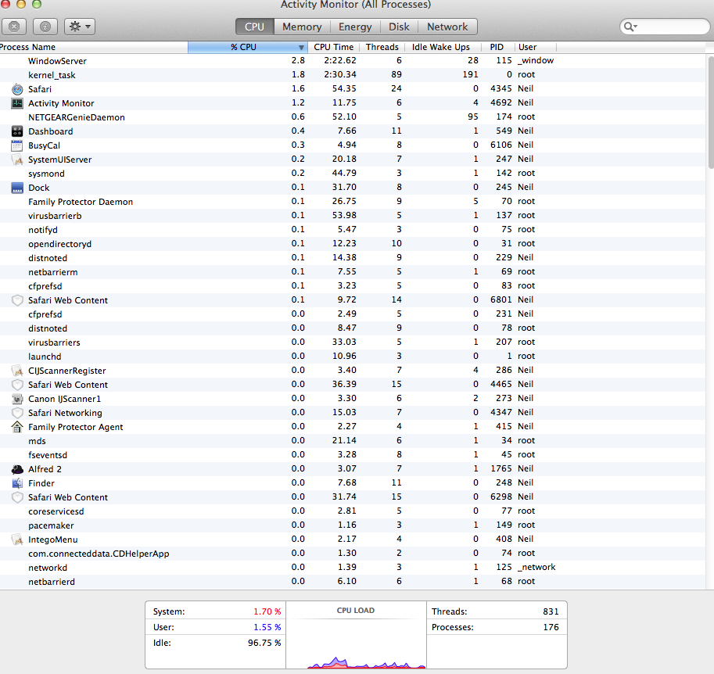
Task: Select the opendirectoryd process row
Action: tap(353, 244)
